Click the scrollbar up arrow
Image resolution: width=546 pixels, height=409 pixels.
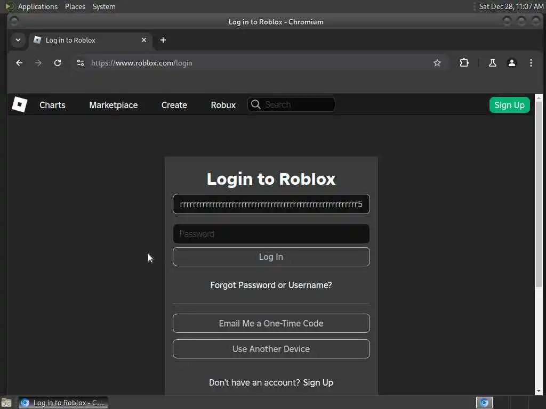pos(539,98)
